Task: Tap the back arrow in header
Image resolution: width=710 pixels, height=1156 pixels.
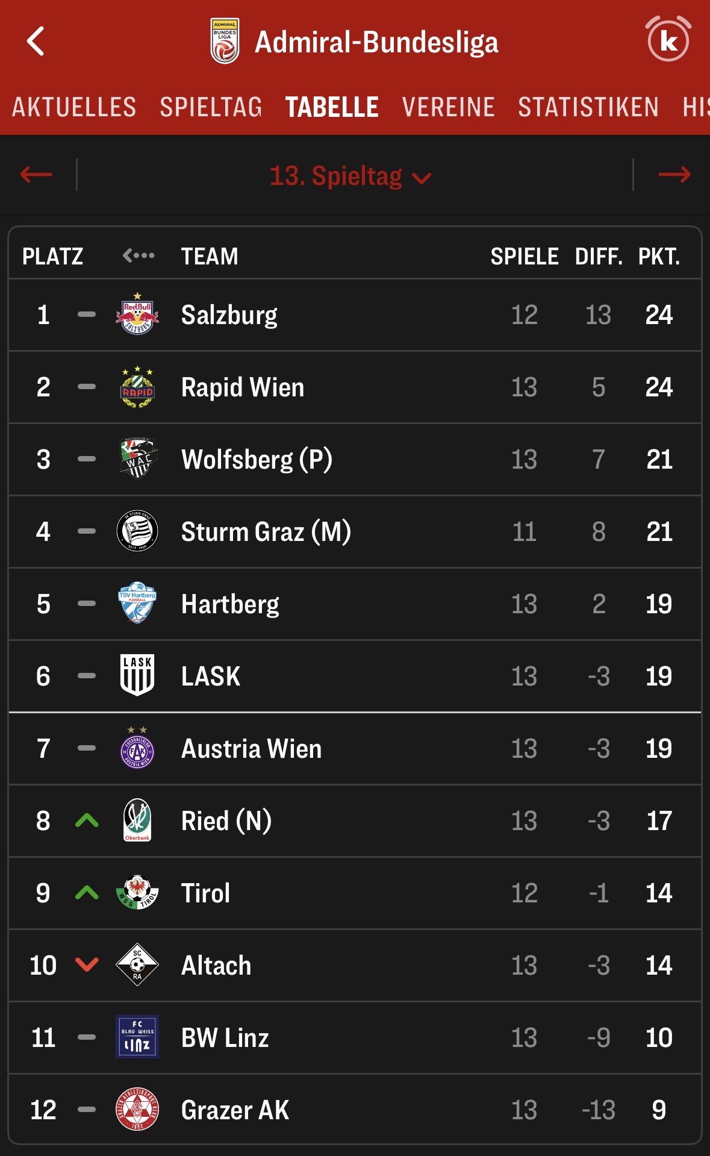Action: tap(36, 42)
